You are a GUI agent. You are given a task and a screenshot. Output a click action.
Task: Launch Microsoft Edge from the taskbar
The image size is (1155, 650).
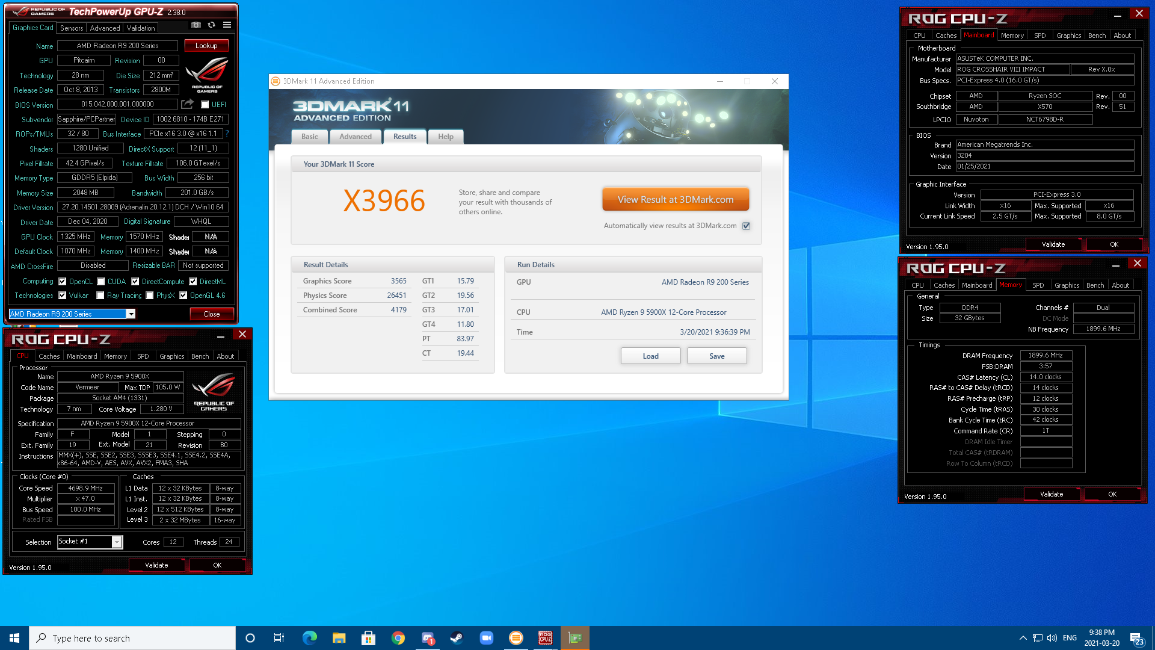coord(309,638)
